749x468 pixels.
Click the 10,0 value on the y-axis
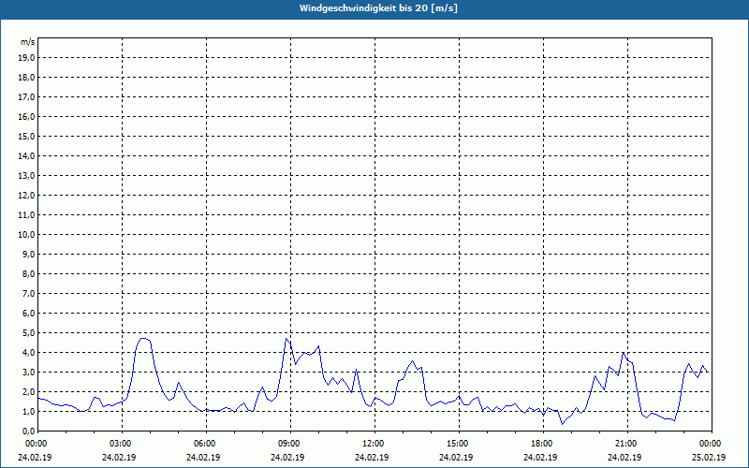[x=26, y=235]
